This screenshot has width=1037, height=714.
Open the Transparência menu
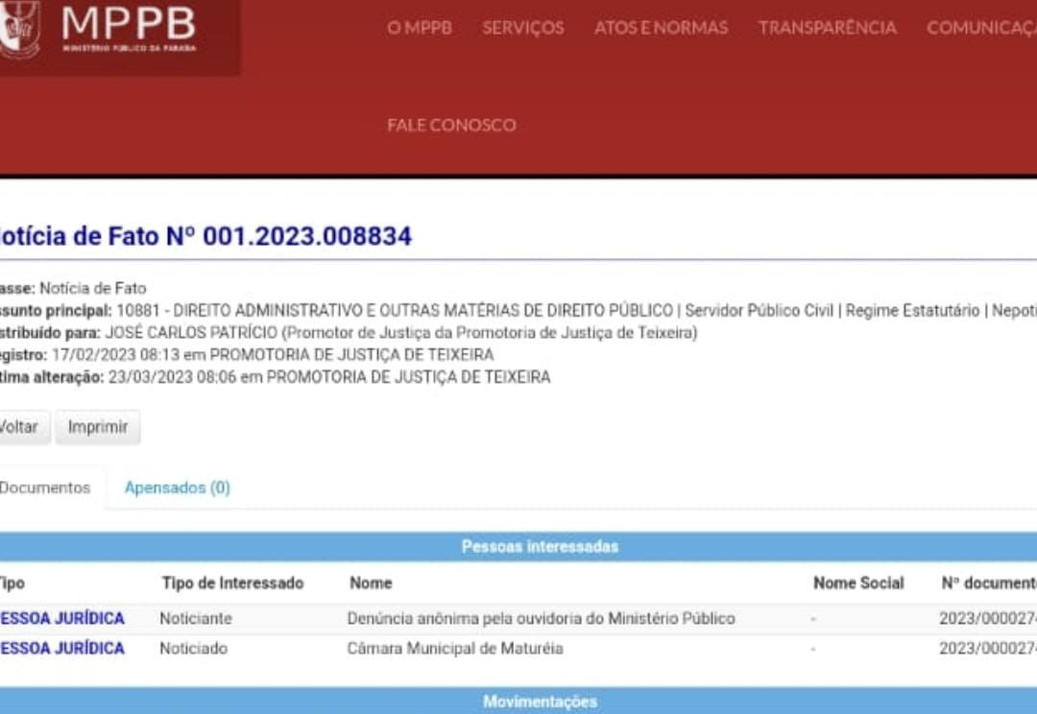tap(827, 28)
